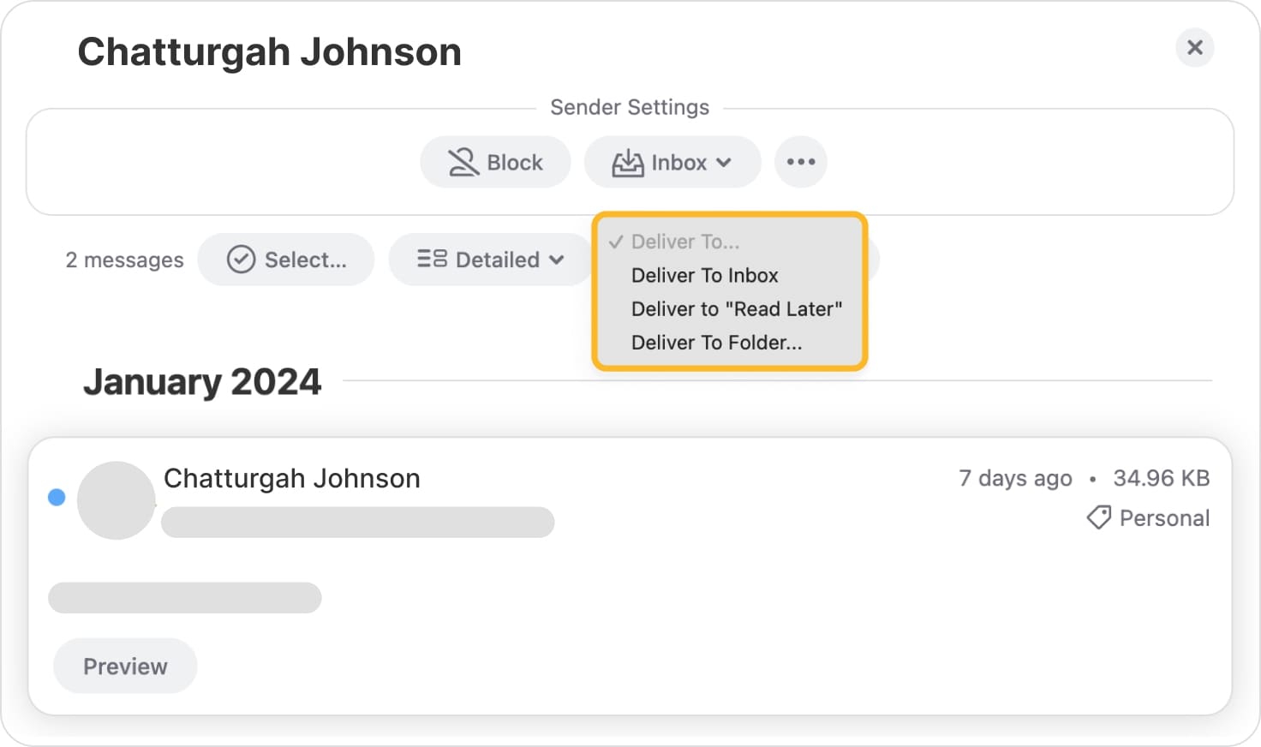The height and width of the screenshot is (747, 1261).
Task: Click the Detailed list-view layout icon
Action: pyautogui.click(x=432, y=259)
